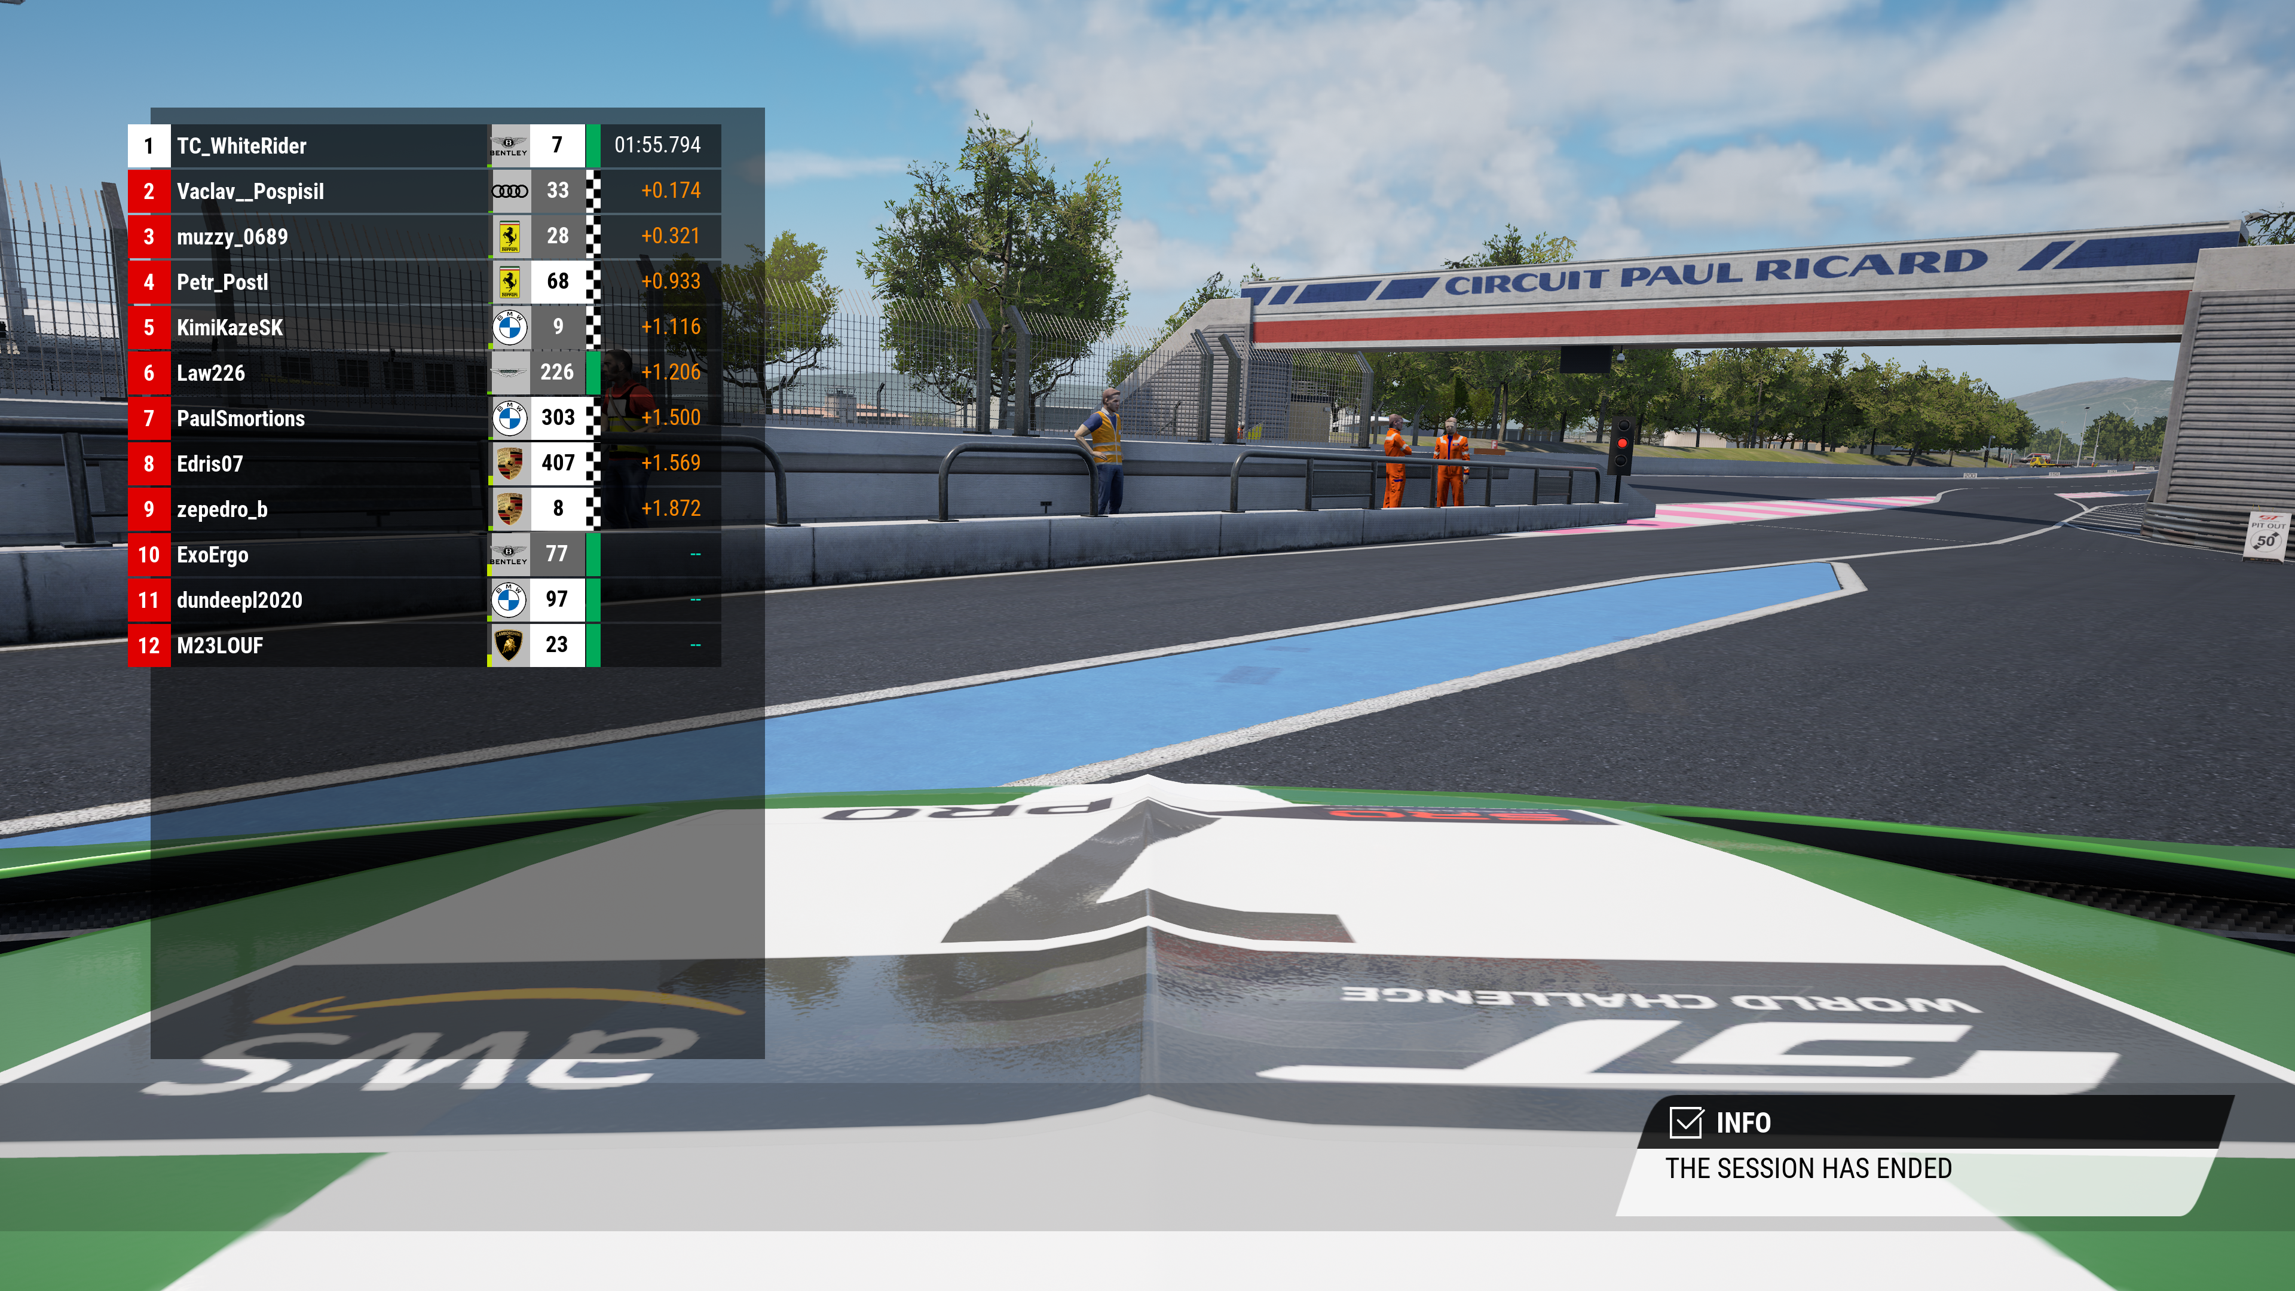Image resolution: width=2295 pixels, height=1291 pixels.
Task: Select driver name PaulSmortions
Action: point(240,419)
